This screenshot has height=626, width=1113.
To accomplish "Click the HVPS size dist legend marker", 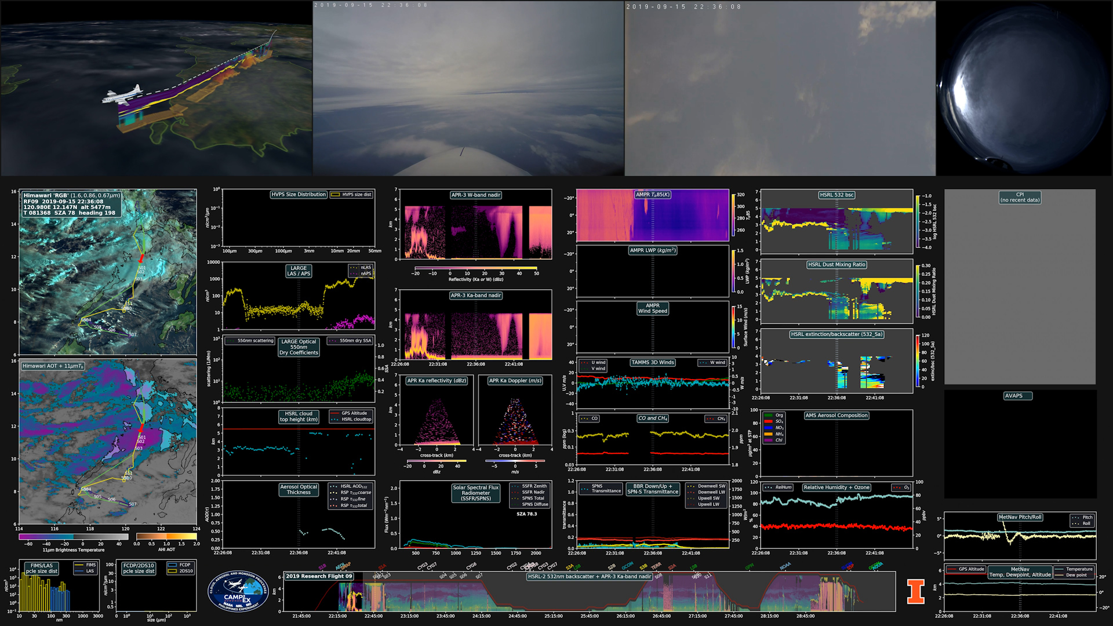I will coord(335,195).
